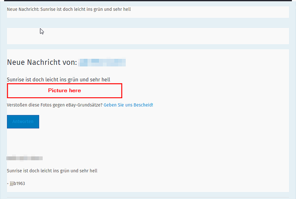Select the 'Neue Nachricht von:' heading text
Viewport: 296px width, 199px height.
pos(42,62)
